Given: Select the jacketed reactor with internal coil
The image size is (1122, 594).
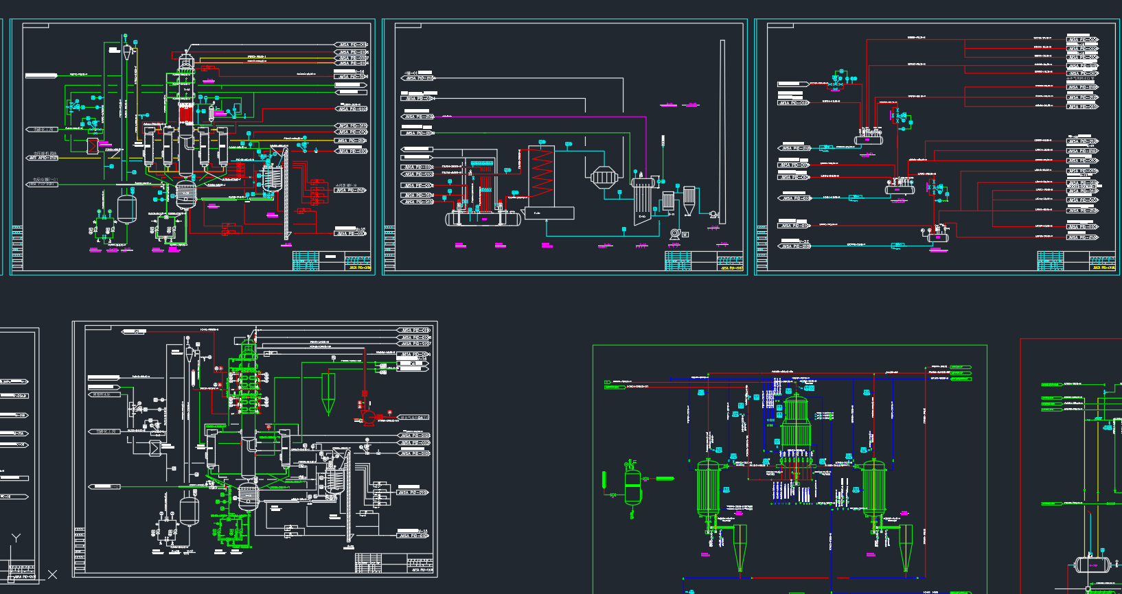Looking at the screenshot, I should coord(272,176).
